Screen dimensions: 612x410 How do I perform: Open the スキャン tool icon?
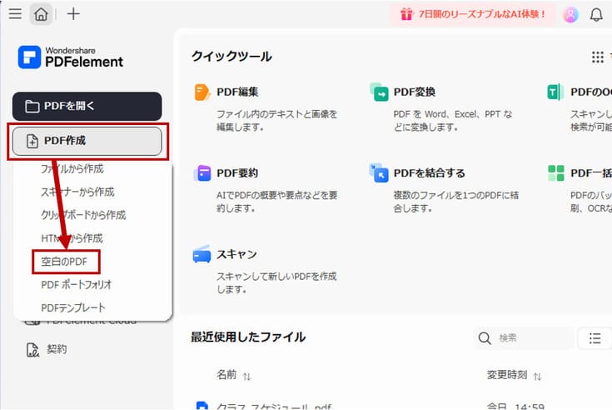[x=202, y=254]
